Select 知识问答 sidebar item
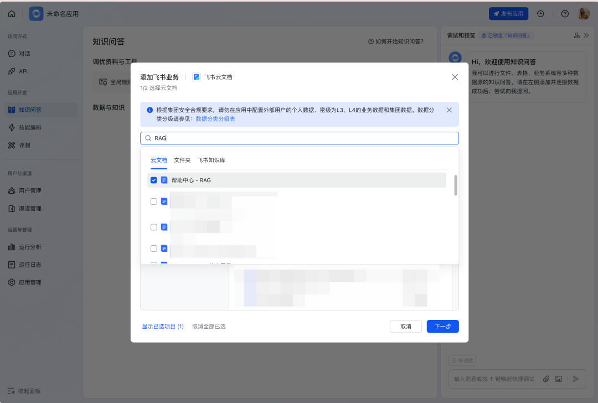 [x=41, y=110]
